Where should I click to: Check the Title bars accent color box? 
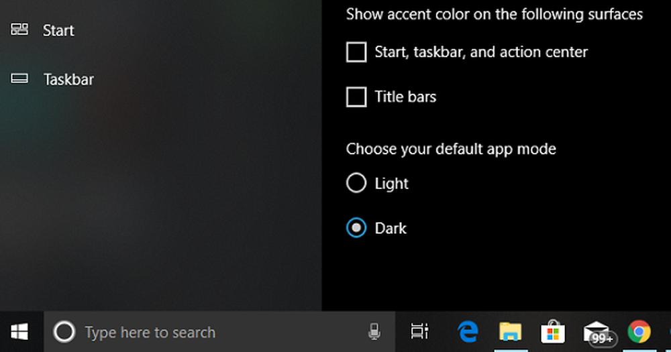(x=356, y=97)
